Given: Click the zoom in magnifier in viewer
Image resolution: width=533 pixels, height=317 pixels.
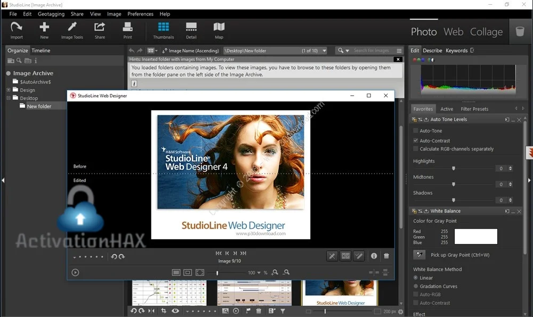Looking at the screenshot, I should tap(275, 272).
